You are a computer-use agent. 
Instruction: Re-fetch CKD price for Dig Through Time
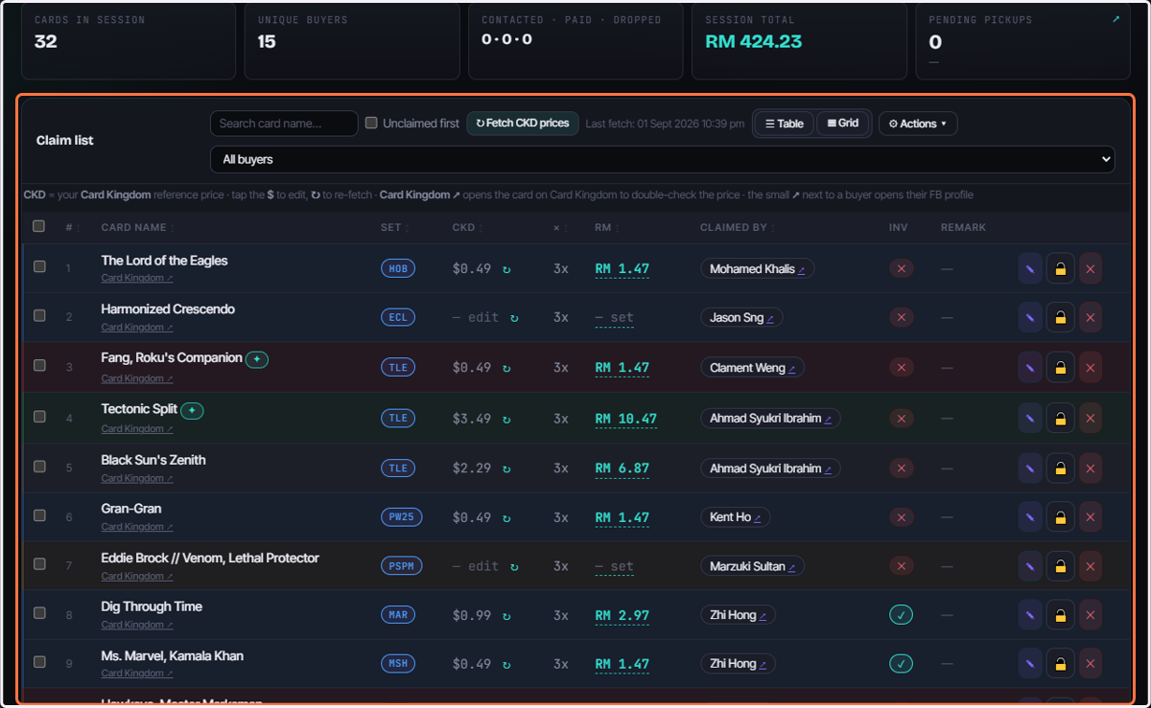(x=506, y=616)
